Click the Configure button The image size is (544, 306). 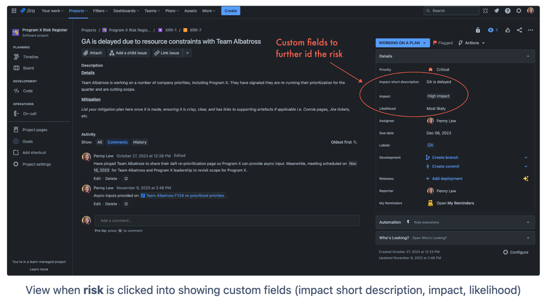click(x=516, y=252)
